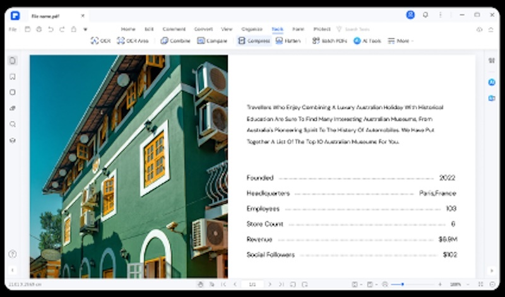Go to the previous page
Screen dimensions: 505x297
click(235, 284)
